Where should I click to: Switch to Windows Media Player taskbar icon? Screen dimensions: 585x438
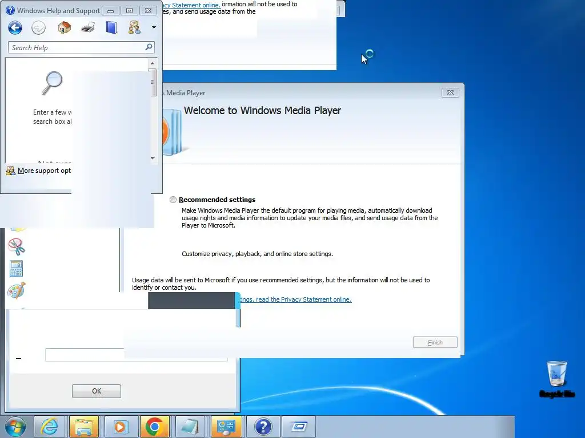120,427
